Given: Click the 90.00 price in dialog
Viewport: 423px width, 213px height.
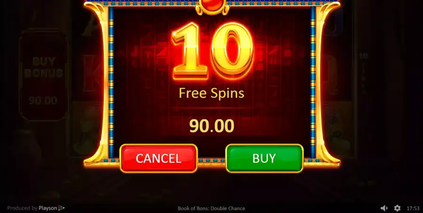Looking at the screenshot, I should 212,126.
